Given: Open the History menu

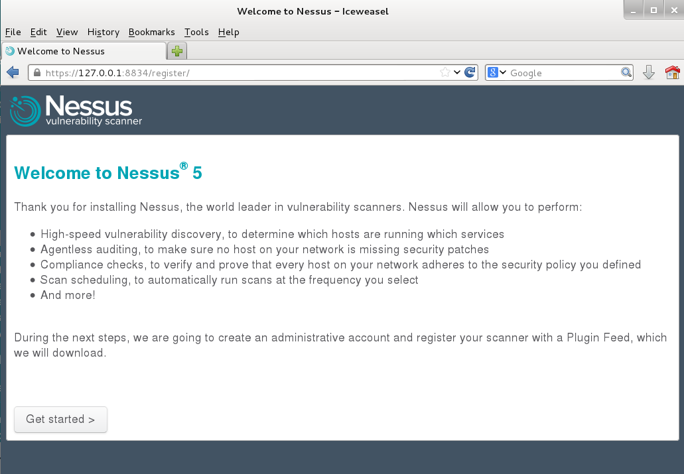Looking at the screenshot, I should click(x=103, y=32).
